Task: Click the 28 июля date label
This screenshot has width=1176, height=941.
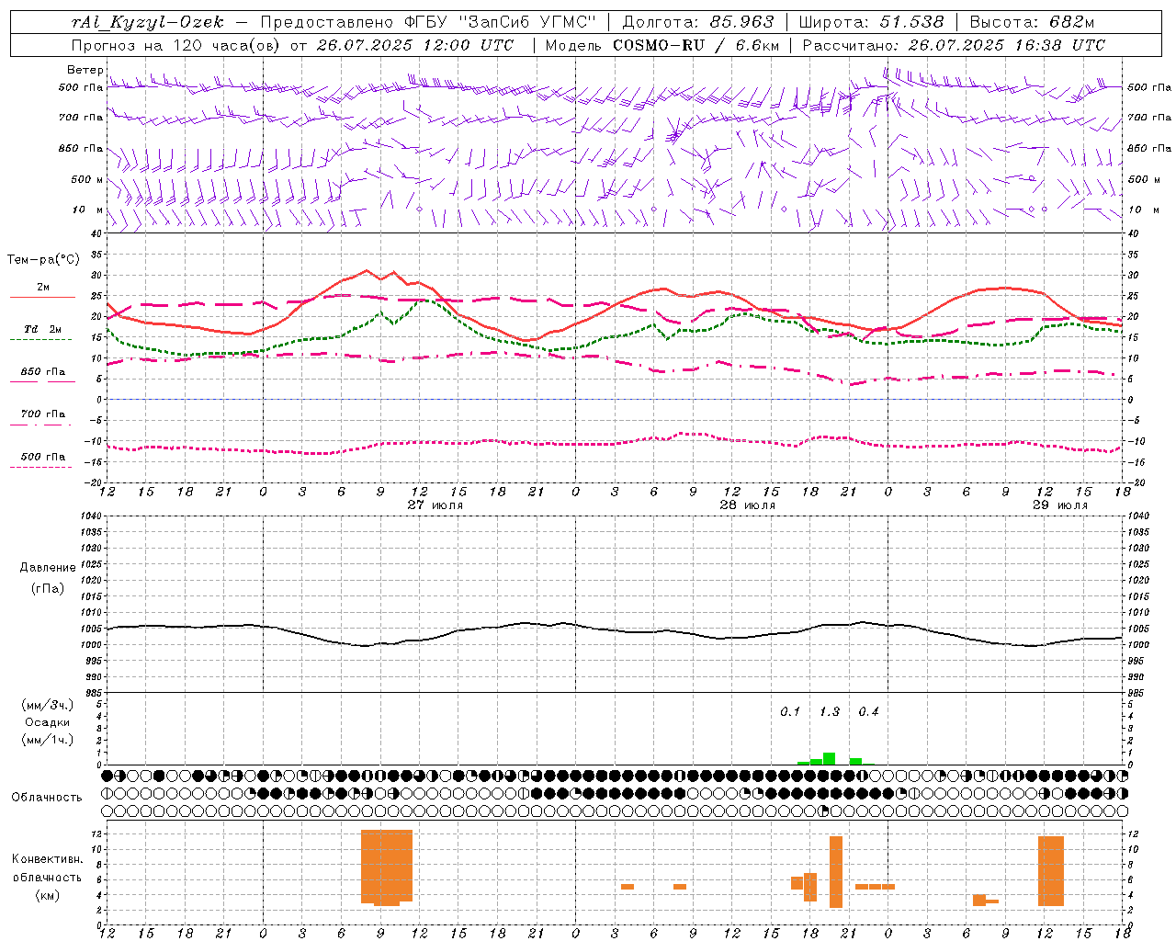Action: 748,505
